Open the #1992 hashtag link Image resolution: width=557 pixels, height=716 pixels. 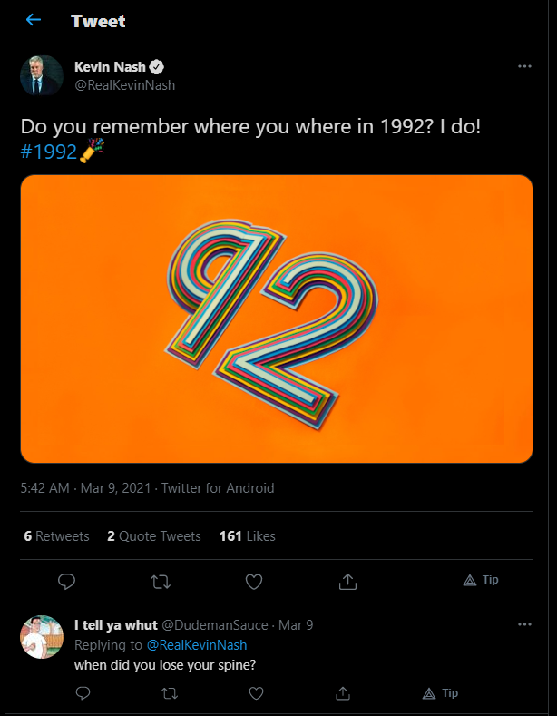pos(48,152)
